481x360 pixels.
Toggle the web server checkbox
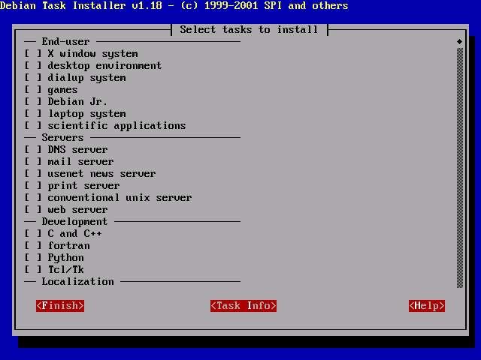tap(33, 210)
